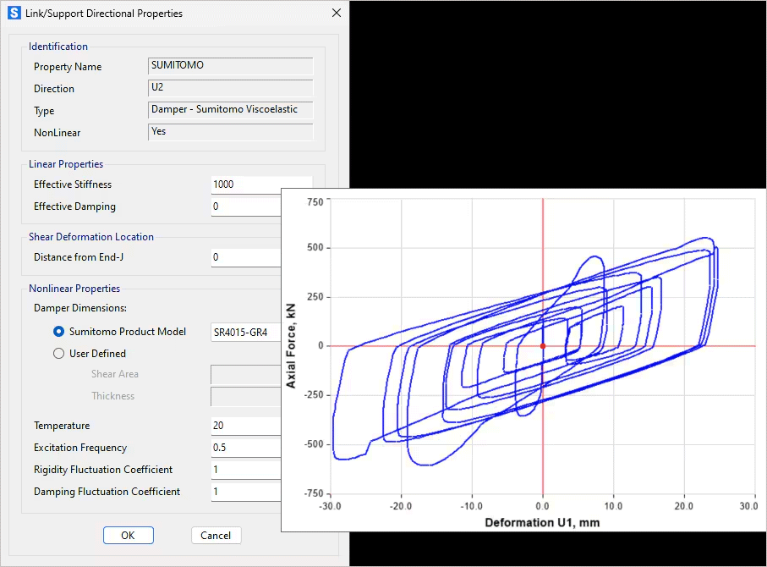
Task: Open the SR4015-GR4 product model dropdown
Action: tap(245, 332)
